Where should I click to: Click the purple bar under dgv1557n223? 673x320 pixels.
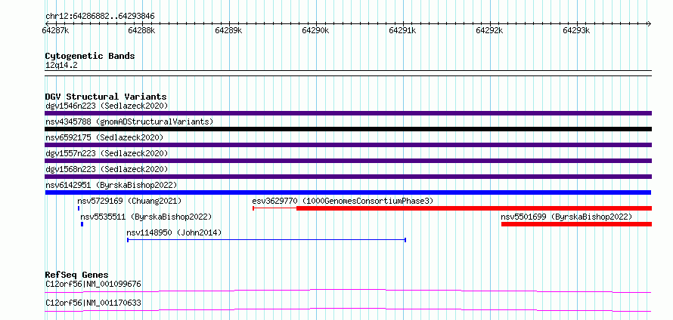(x=348, y=161)
